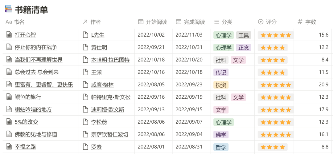The width and height of the screenshot is (333, 154).
Task: Click word count 16.1
Action: (323, 135)
